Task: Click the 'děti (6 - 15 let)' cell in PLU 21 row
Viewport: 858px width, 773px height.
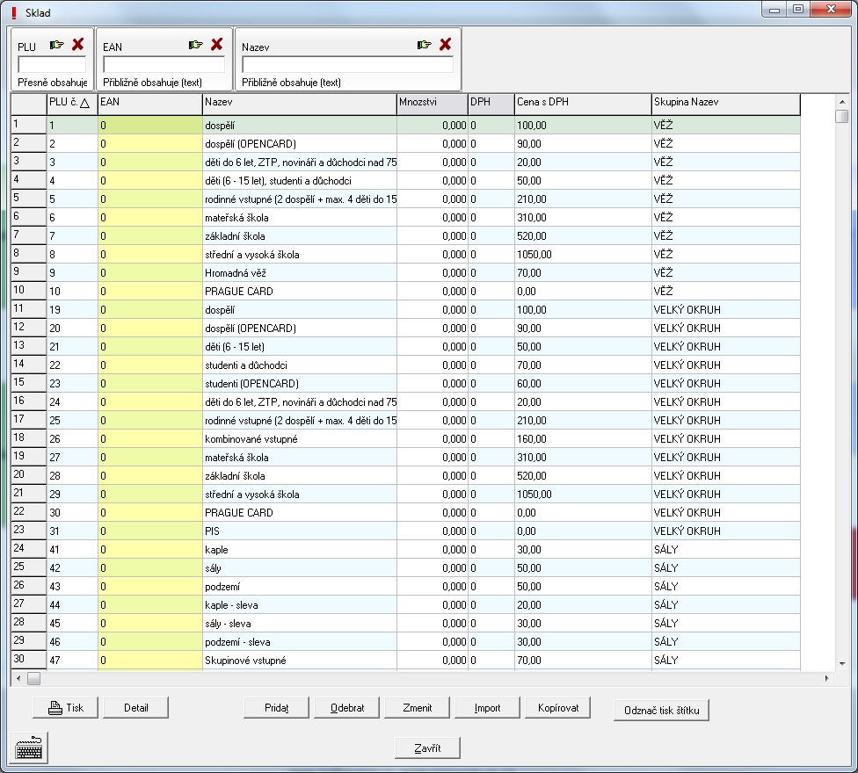Action: pos(299,347)
